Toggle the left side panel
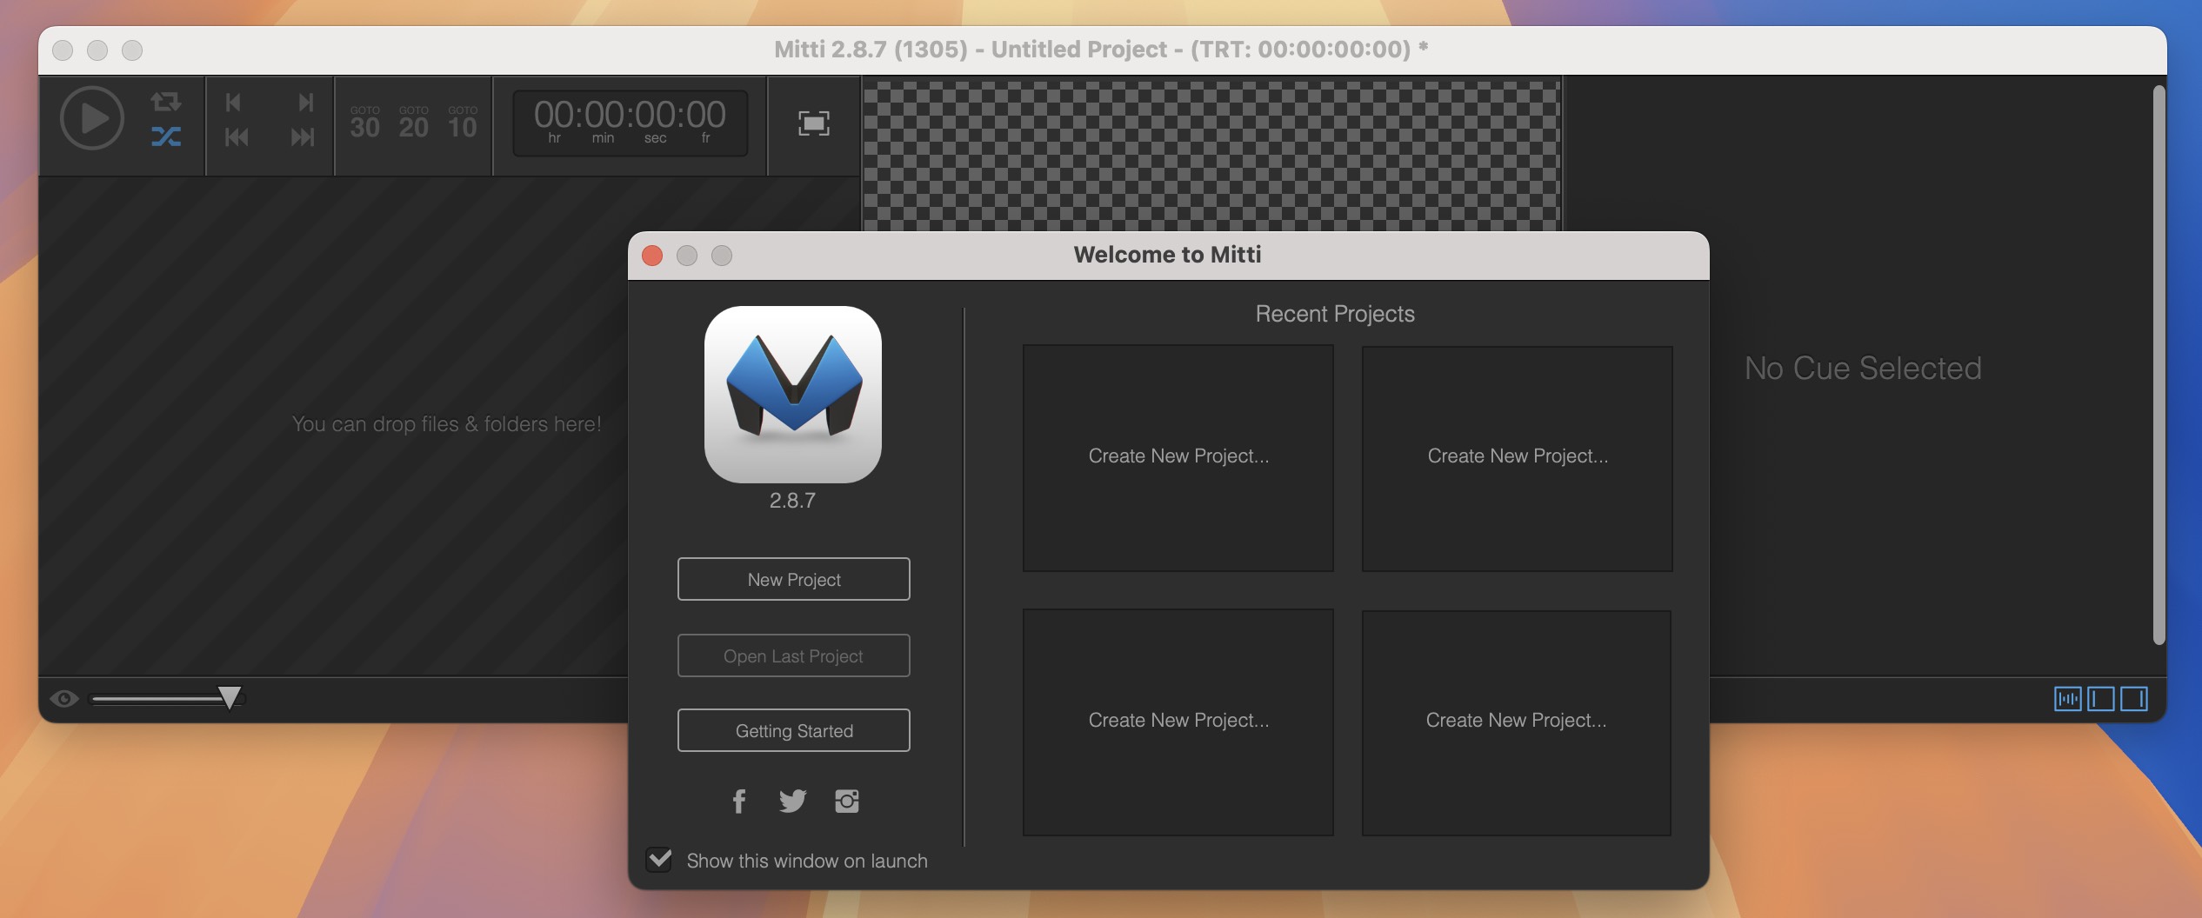 (2101, 697)
